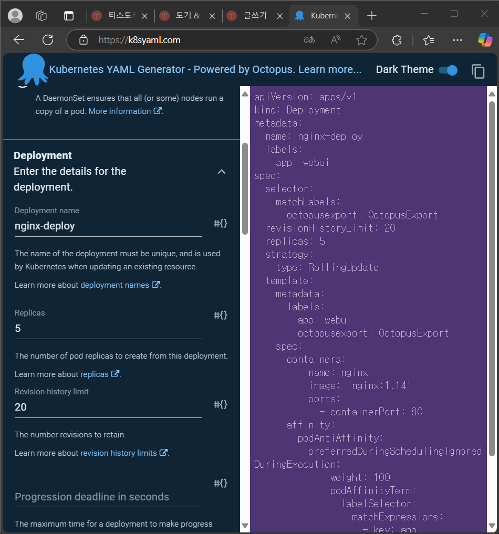Image resolution: width=499 pixels, height=534 pixels.
Task: Open DaemonSet More information link
Action: [x=125, y=111]
